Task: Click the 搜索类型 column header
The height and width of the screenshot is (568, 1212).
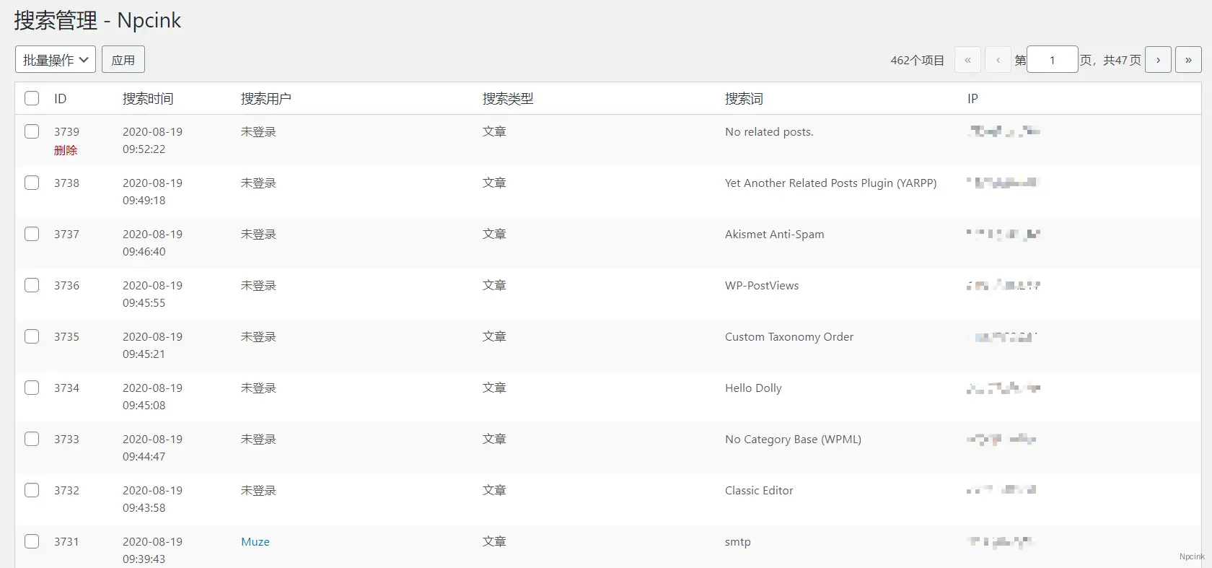Action: point(508,99)
